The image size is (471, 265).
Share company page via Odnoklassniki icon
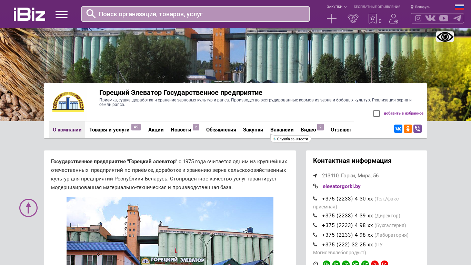408,129
